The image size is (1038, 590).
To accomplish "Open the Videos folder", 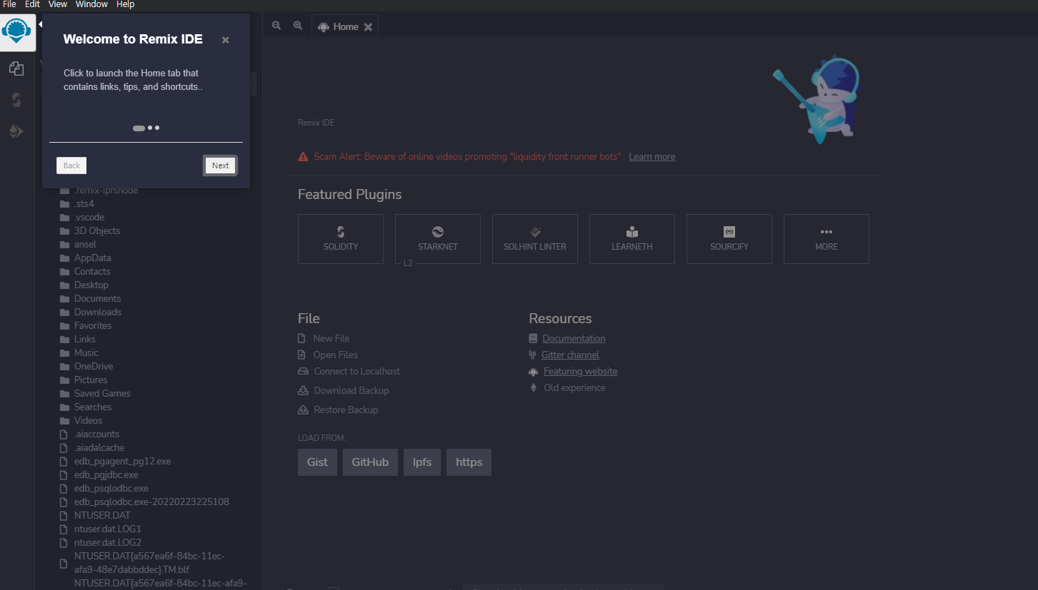I will [x=88, y=421].
